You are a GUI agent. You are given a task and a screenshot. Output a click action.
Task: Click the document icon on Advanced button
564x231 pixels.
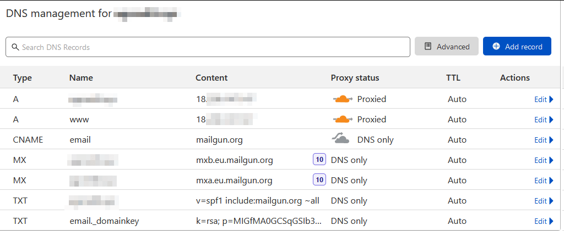[x=428, y=47]
